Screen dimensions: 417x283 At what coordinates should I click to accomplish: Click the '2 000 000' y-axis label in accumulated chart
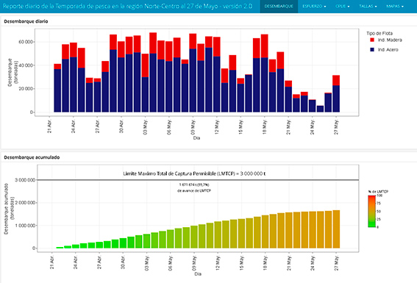(25, 203)
